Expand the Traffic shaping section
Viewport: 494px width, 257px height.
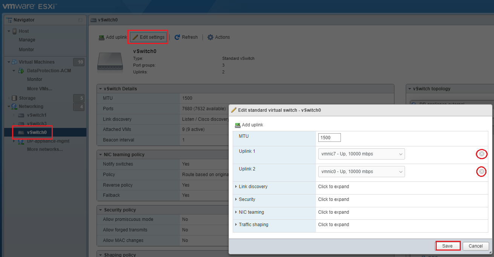[x=253, y=225]
